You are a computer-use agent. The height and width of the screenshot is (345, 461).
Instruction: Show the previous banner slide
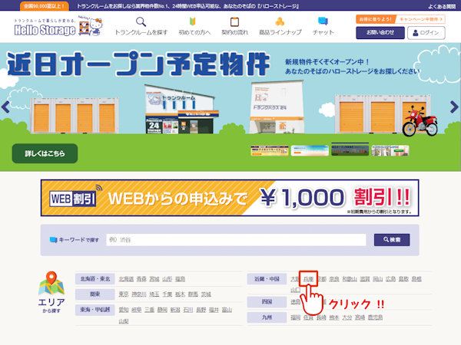click(x=5, y=107)
